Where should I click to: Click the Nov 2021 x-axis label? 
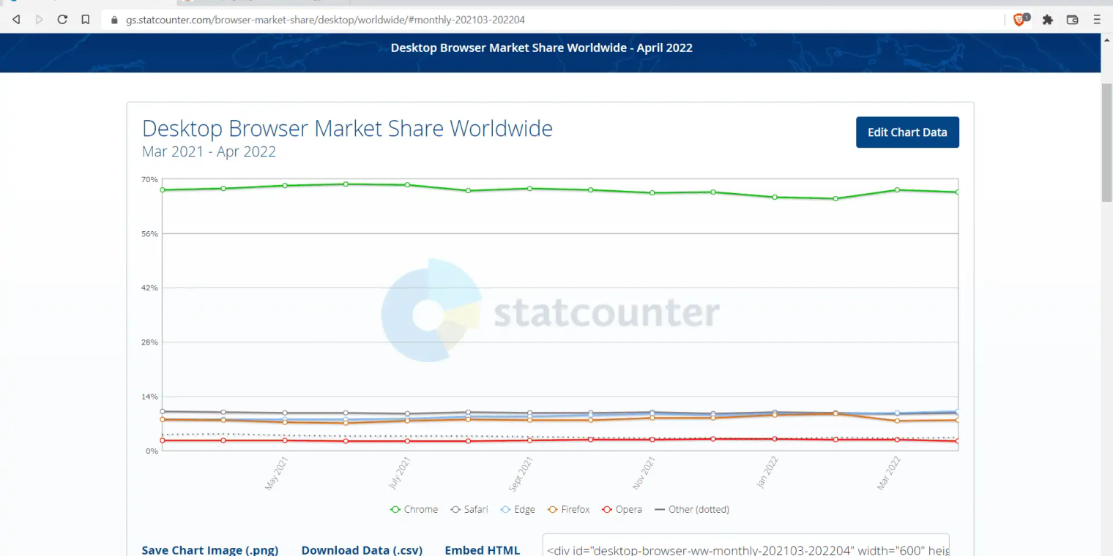click(x=643, y=473)
